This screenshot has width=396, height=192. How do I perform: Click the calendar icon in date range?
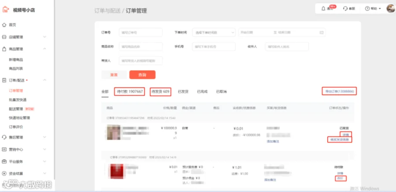[322, 32]
